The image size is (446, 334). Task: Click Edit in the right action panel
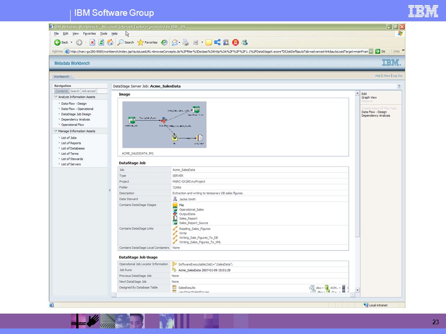(364, 94)
